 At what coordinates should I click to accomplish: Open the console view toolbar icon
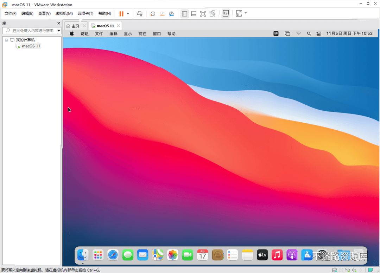[226, 14]
